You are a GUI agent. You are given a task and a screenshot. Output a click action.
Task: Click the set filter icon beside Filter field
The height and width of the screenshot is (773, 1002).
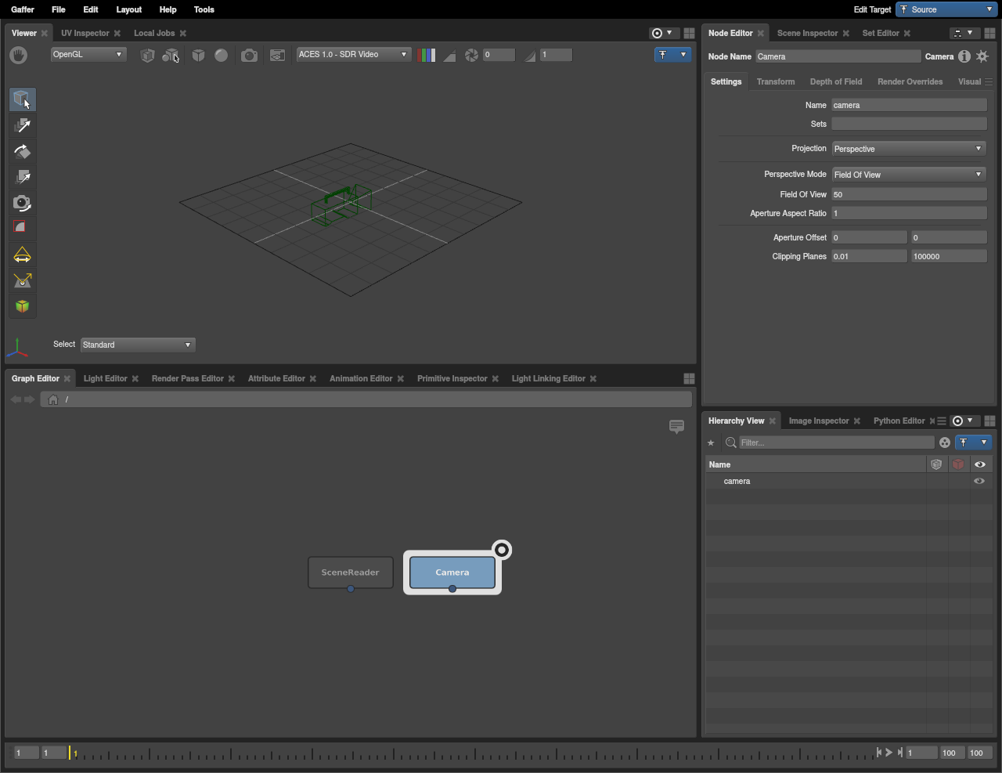point(945,442)
